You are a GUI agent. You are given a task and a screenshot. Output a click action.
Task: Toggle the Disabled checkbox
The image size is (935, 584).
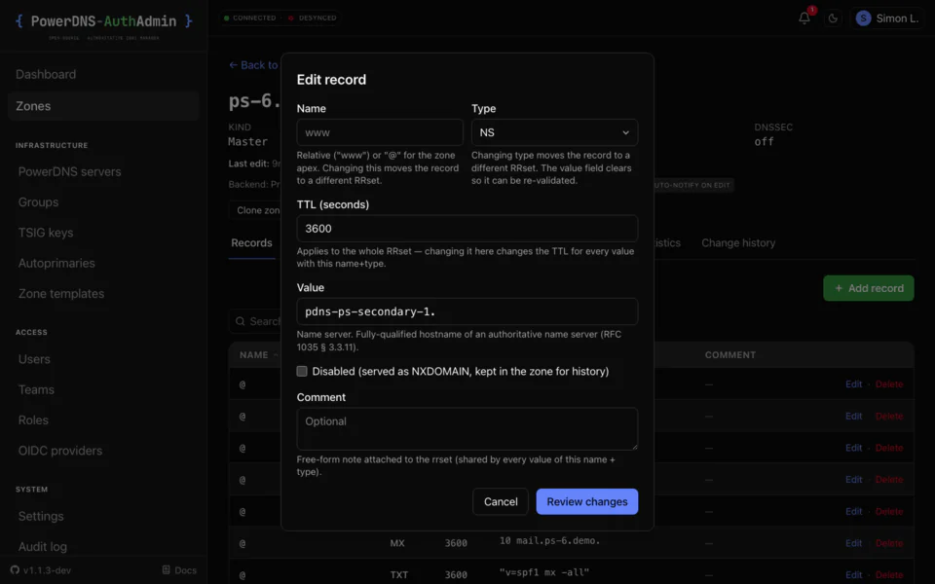click(302, 371)
